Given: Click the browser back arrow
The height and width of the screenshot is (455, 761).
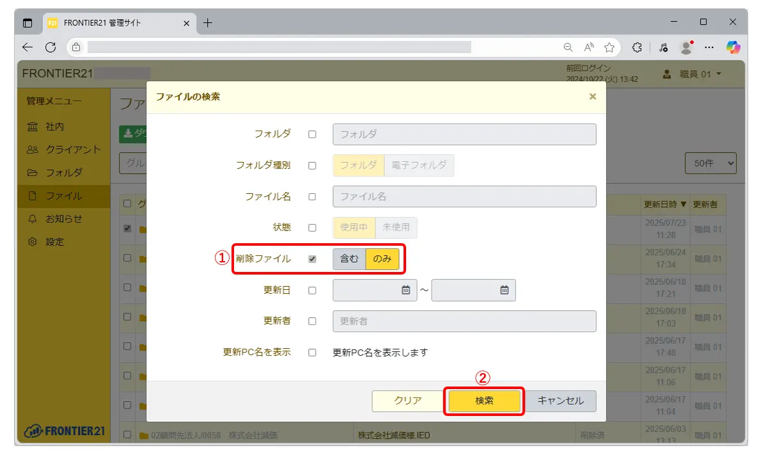Looking at the screenshot, I should (27, 47).
